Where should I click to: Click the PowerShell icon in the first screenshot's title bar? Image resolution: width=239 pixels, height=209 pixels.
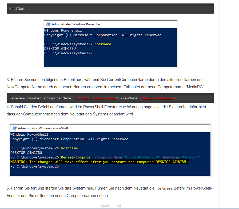48,24
